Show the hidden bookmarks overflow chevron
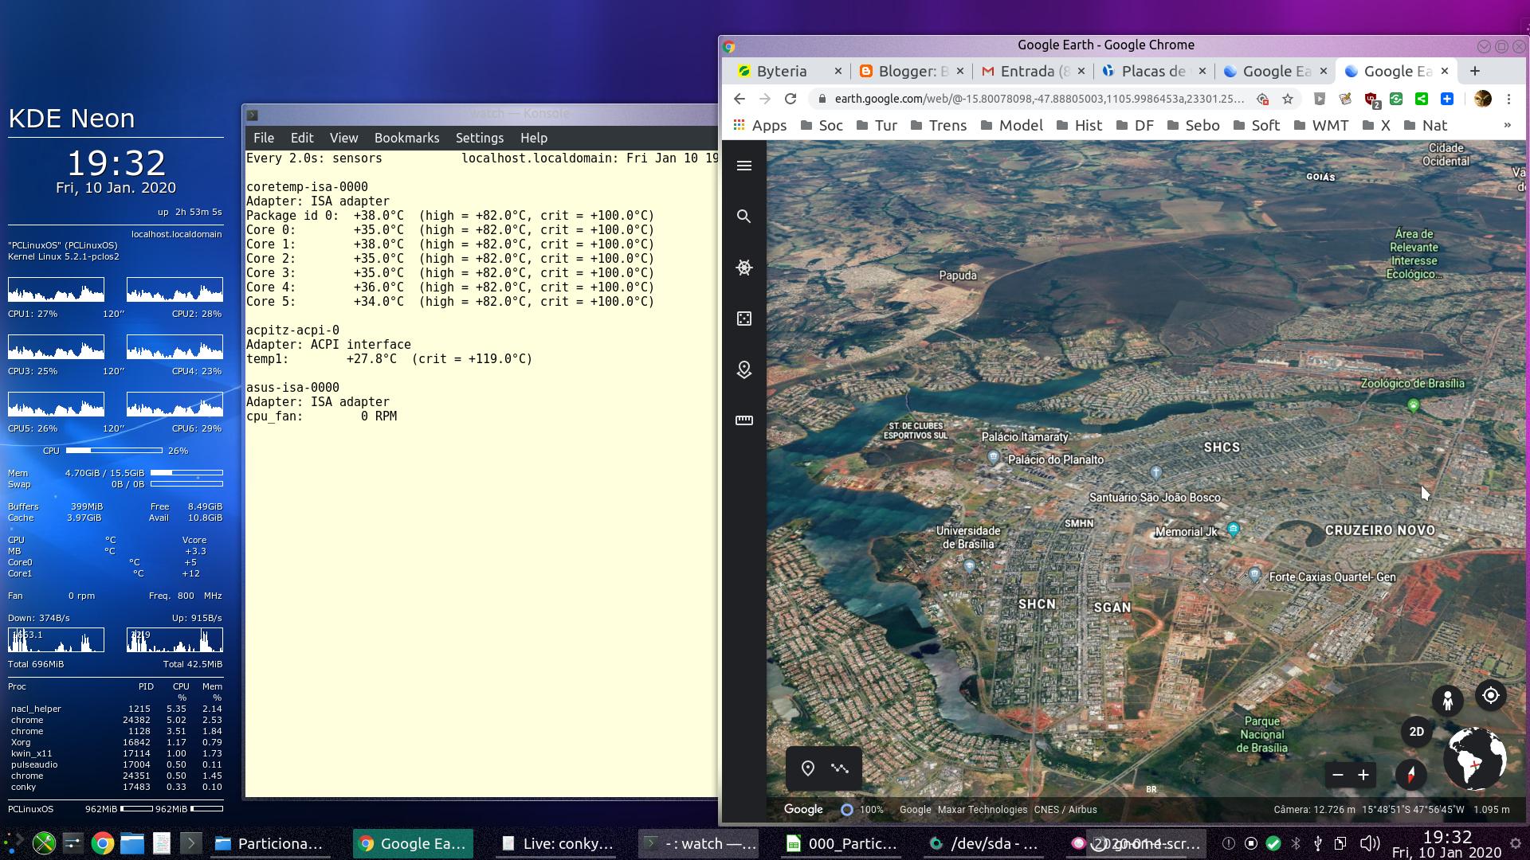The height and width of the screenshot is (860, 1530). click(1507, 125)
